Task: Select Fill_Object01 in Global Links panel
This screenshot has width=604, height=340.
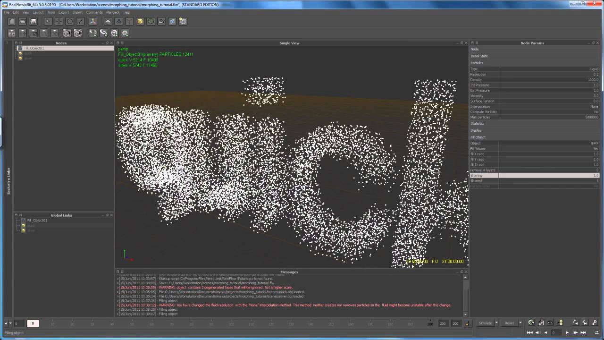Action: point(37,221)
